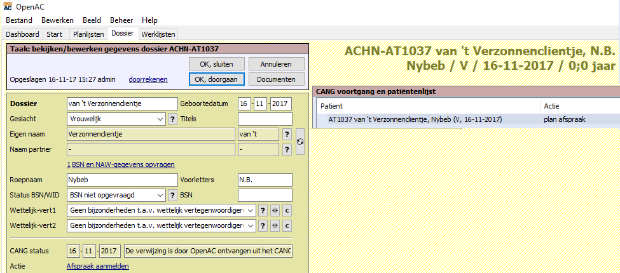
Task: Click the help icon for Status BSN/WID
Action: [172, 195]
